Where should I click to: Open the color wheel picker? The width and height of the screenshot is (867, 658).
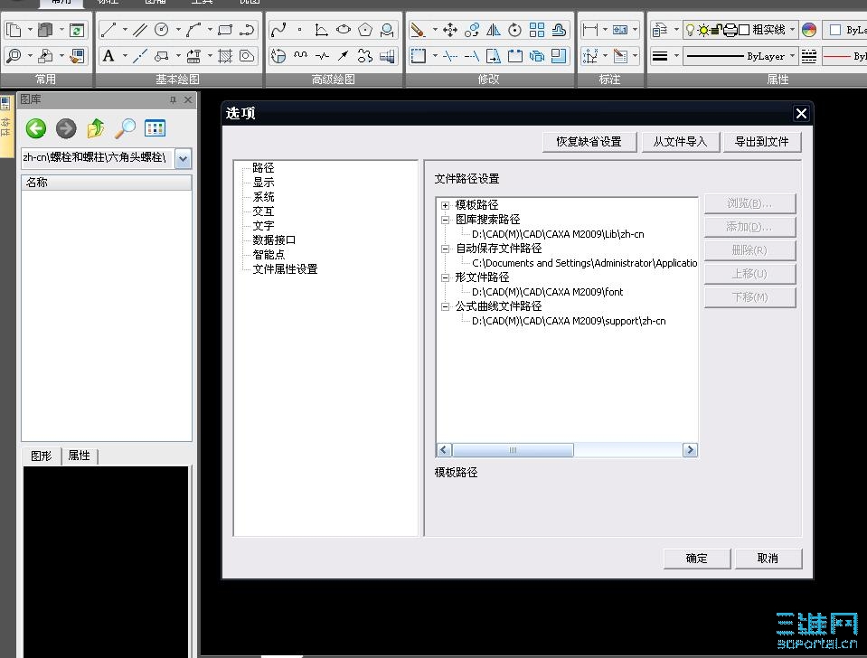point(809,30)
